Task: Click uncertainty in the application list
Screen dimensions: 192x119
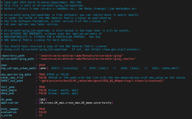Action: pos(103,103)
